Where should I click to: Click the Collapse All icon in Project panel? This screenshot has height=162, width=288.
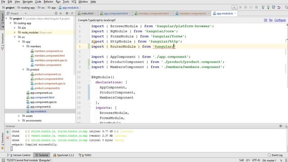(61, 13)
